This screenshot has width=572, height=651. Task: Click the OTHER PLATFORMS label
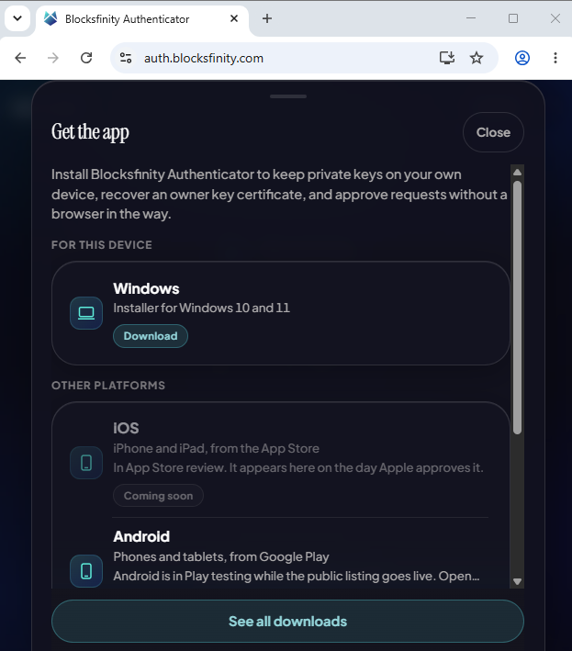[x=108, y=386]
